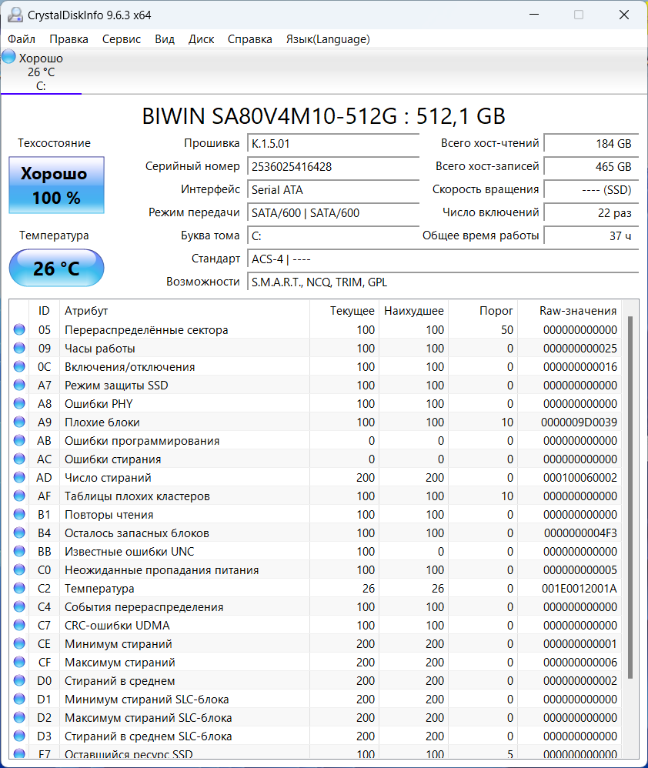Click status icon of Плохие блоки row

[x=19, y=422]
